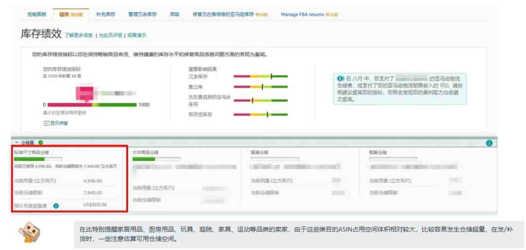
Task: Click the info icon at right of 仓储量 bar
Action: (x=489, y=143)
